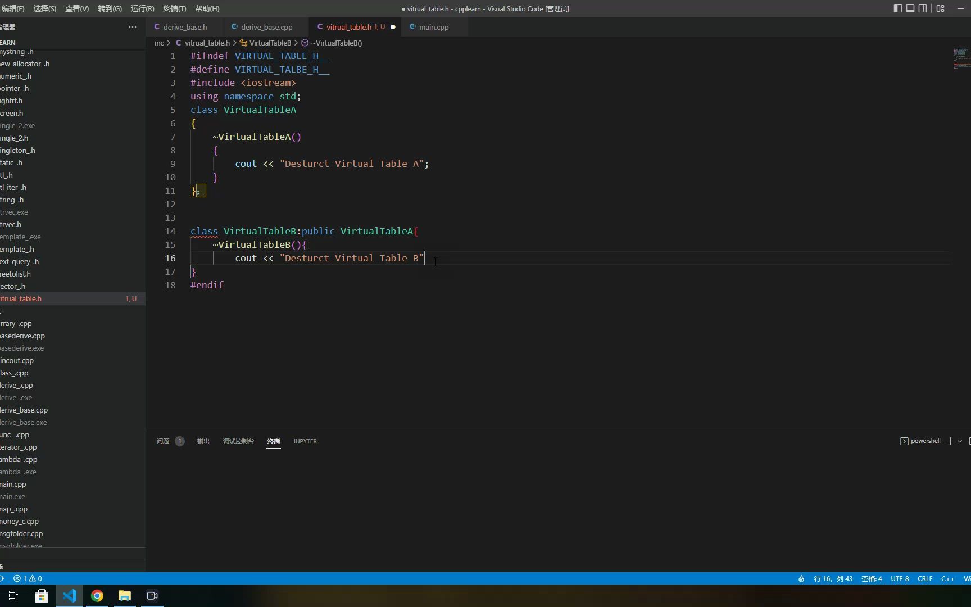This screenshot has width=971, height=607.
Task: Show the 输出 output panel tab
Action: pos(203,441)
